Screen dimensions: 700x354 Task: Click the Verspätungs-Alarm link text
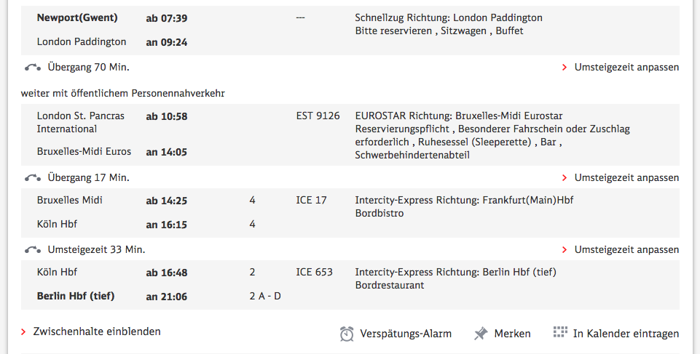coord(406,334)
